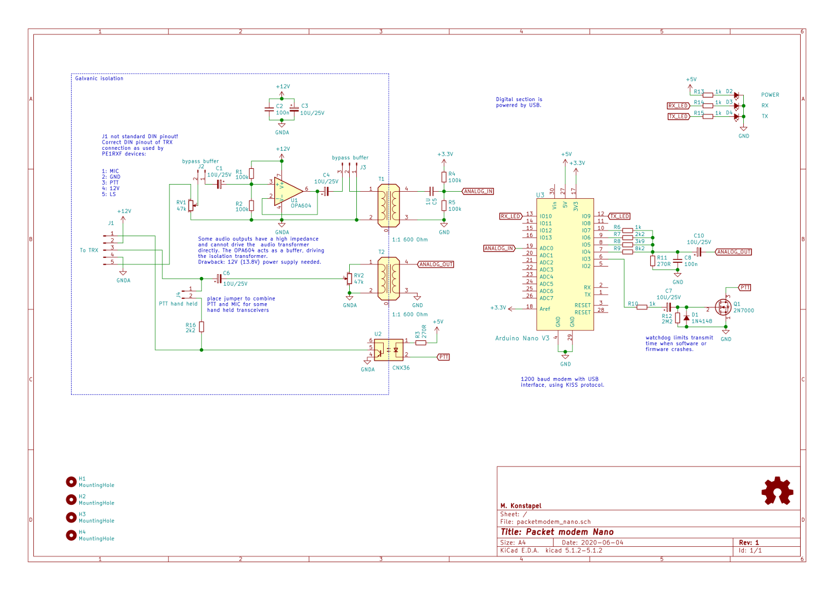
Task: Select the R11 270R resistor symbol
Action: pyautogui.click(x=653, y=261)
